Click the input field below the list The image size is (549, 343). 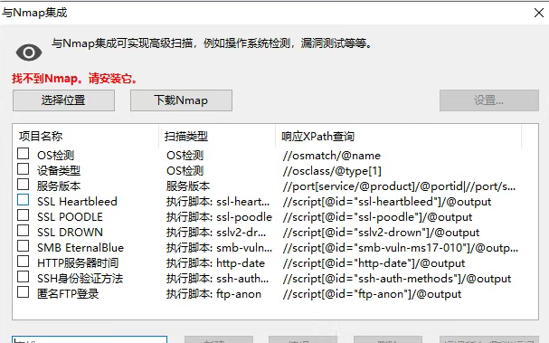90,339
